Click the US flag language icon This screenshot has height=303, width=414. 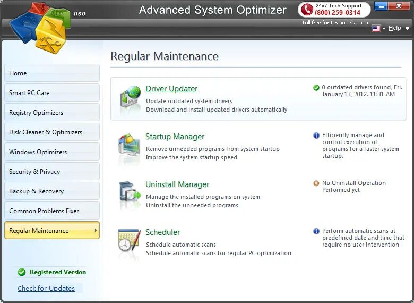coord(376,28)
